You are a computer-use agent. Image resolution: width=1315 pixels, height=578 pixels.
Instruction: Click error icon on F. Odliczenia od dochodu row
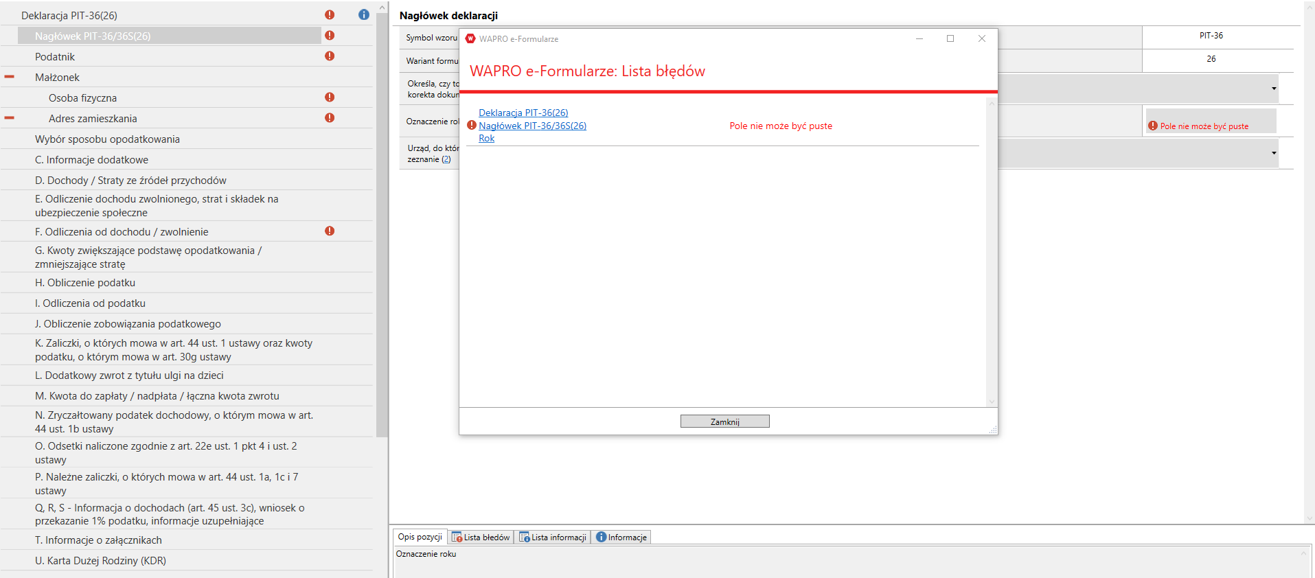pos(330,231)
